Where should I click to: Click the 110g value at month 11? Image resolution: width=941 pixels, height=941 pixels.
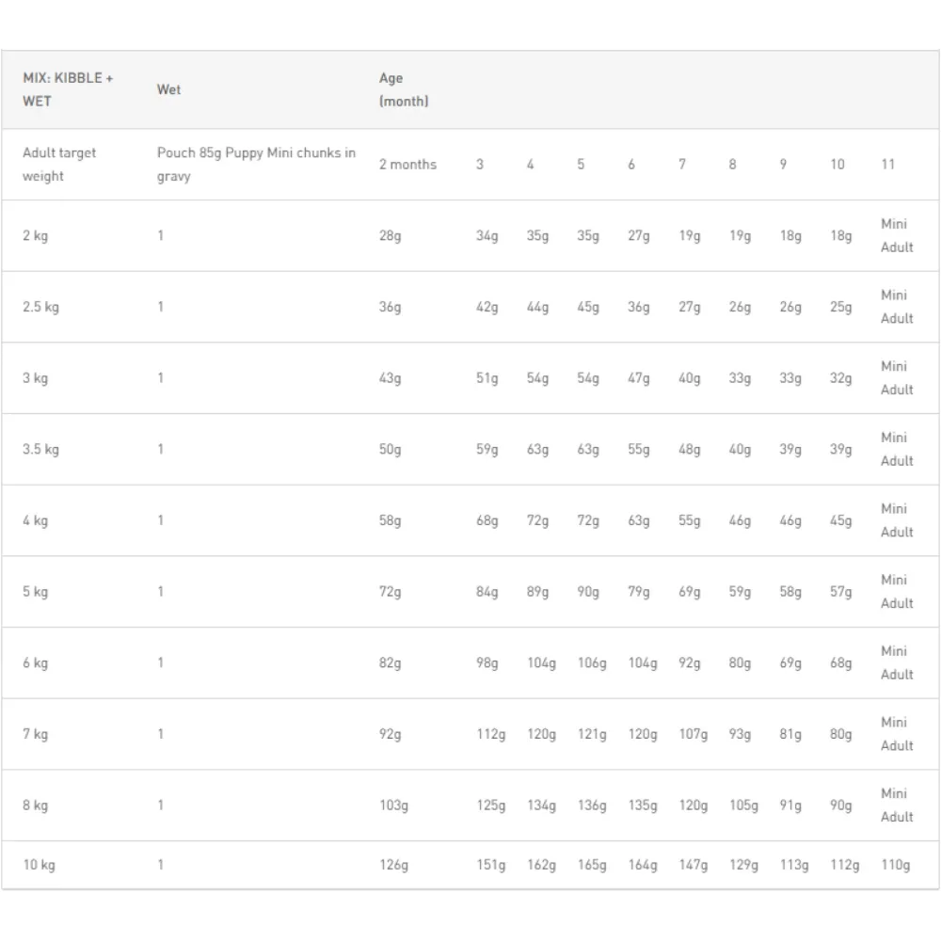click(x=897, y=865)
